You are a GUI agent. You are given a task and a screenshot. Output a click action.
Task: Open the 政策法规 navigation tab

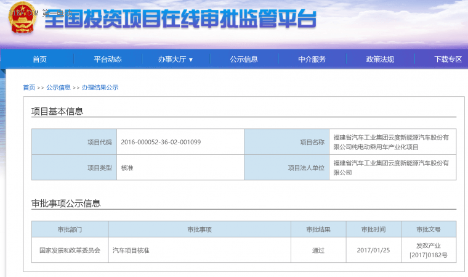click(x=380, y=59)
